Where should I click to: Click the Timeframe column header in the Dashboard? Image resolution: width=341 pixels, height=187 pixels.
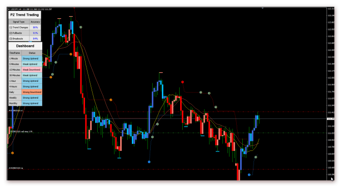coord(15,53)
